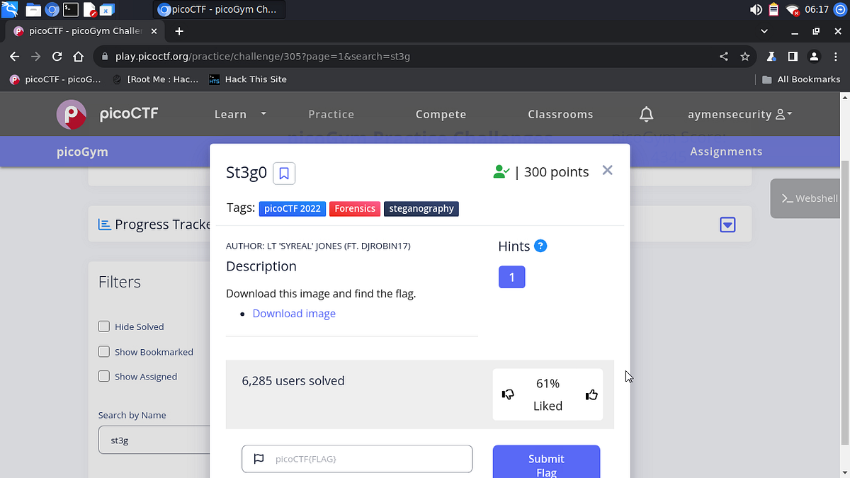Click the thumbs down dislike icon
The width and height of the screenshot is (850, 478).
(x=508, y=394)
